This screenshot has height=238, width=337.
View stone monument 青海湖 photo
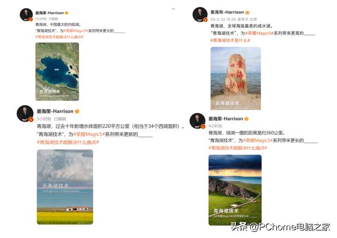(235, 78)
